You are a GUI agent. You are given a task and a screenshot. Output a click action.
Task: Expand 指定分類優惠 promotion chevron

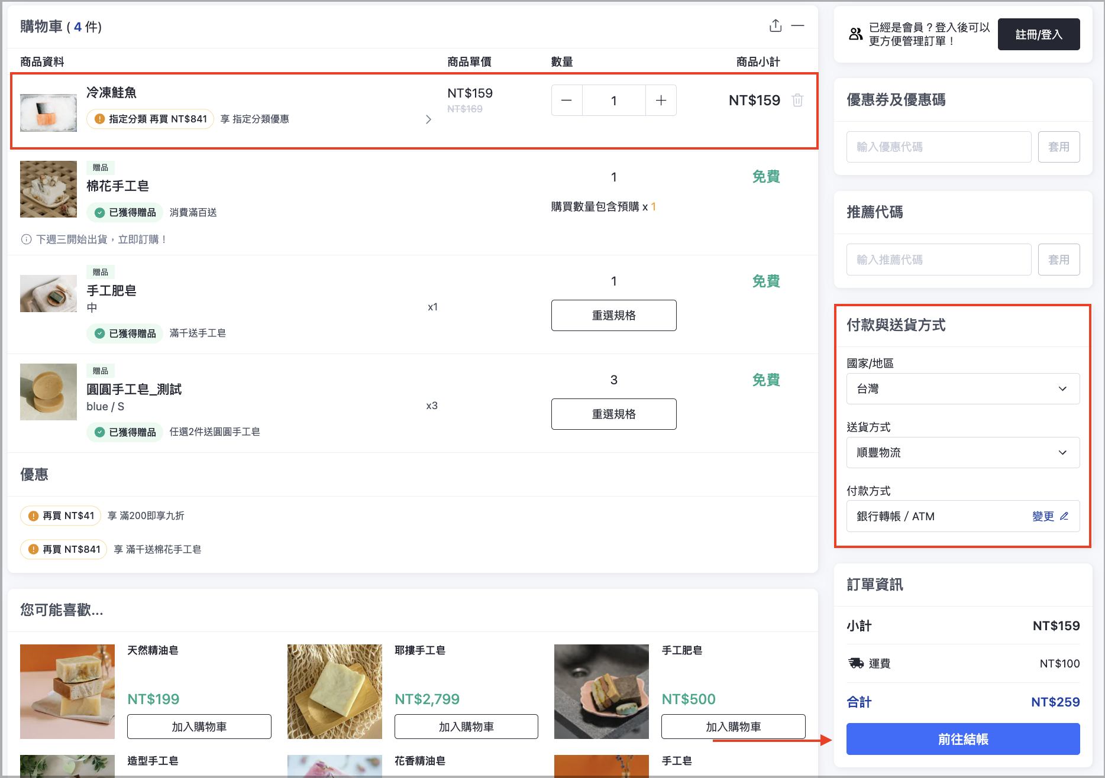[x=428, y=119]
